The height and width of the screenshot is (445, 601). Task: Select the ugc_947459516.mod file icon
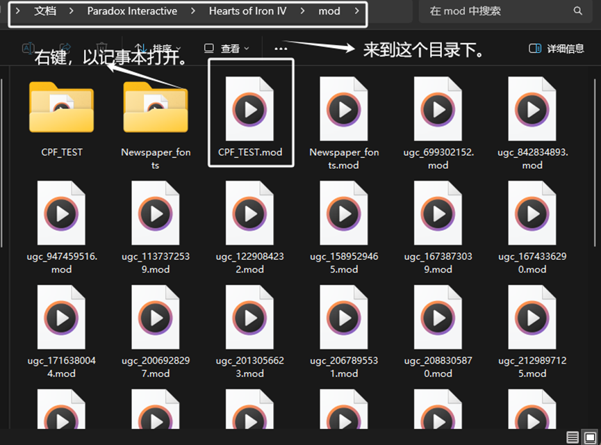click(61, 213)
